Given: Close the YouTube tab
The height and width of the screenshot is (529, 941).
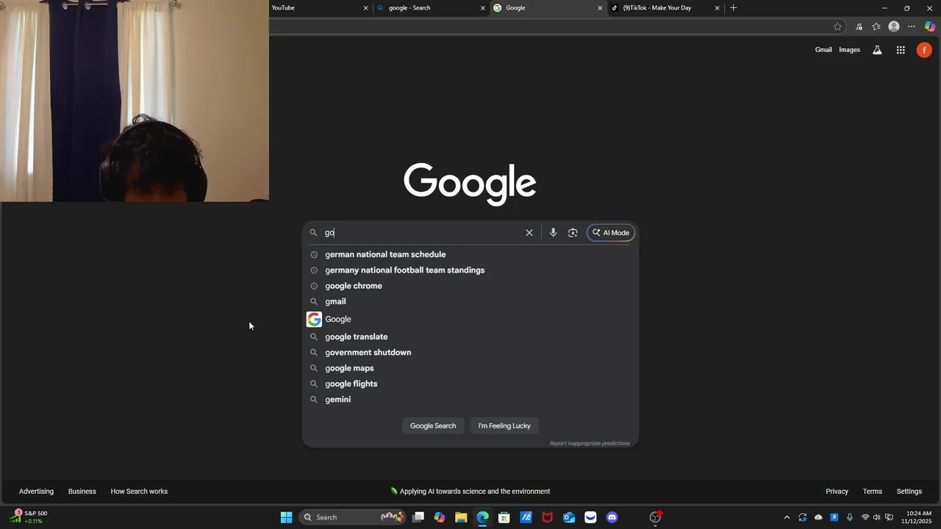Looking at the screenshot, I should pyautogui.click(x=365, y=8).
